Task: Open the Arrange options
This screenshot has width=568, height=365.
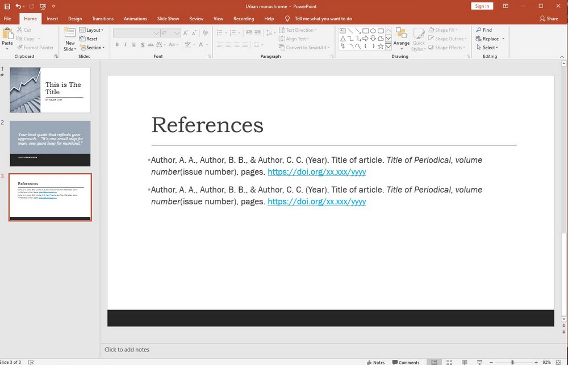Action: (402, 39)
